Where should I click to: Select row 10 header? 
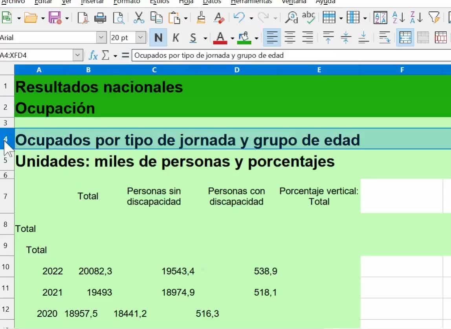point(6,267)
